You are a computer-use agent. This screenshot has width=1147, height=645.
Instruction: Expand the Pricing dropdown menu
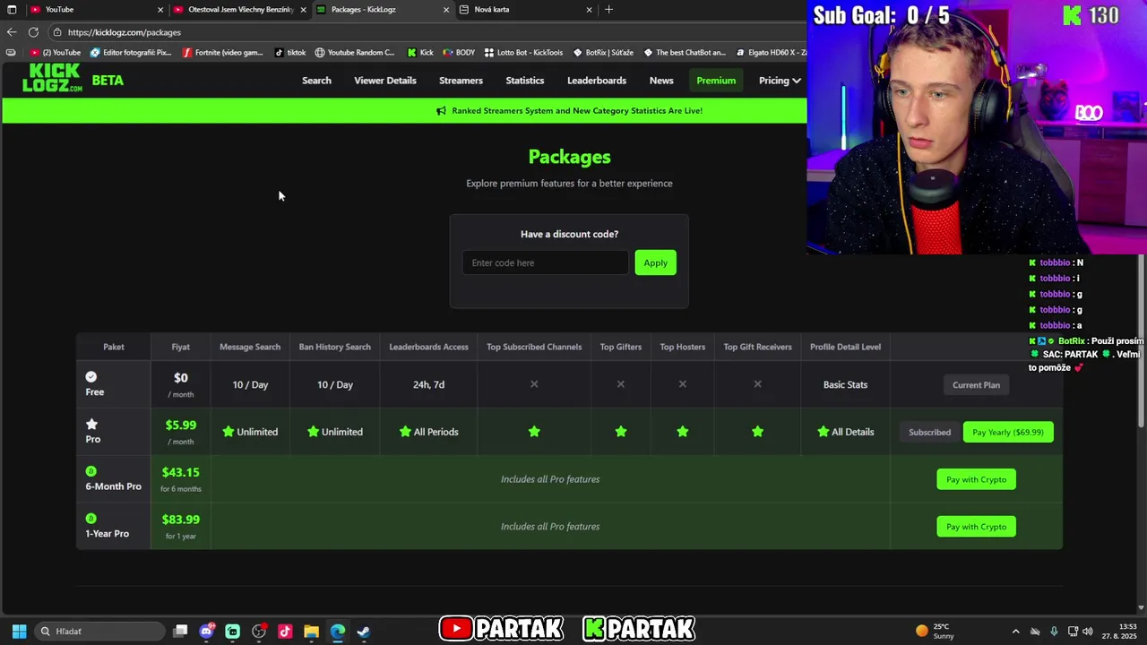point(780,81)
